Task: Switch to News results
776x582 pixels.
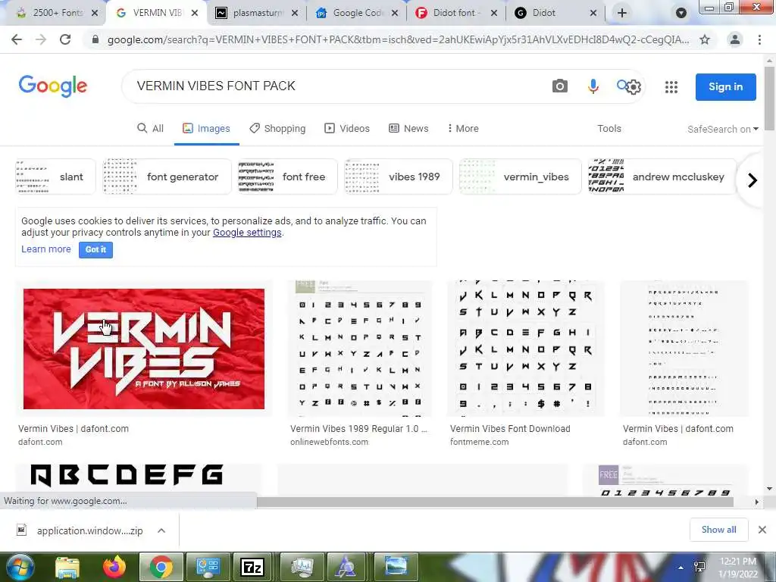Action: pyautogui.click(x=408, y=129)
